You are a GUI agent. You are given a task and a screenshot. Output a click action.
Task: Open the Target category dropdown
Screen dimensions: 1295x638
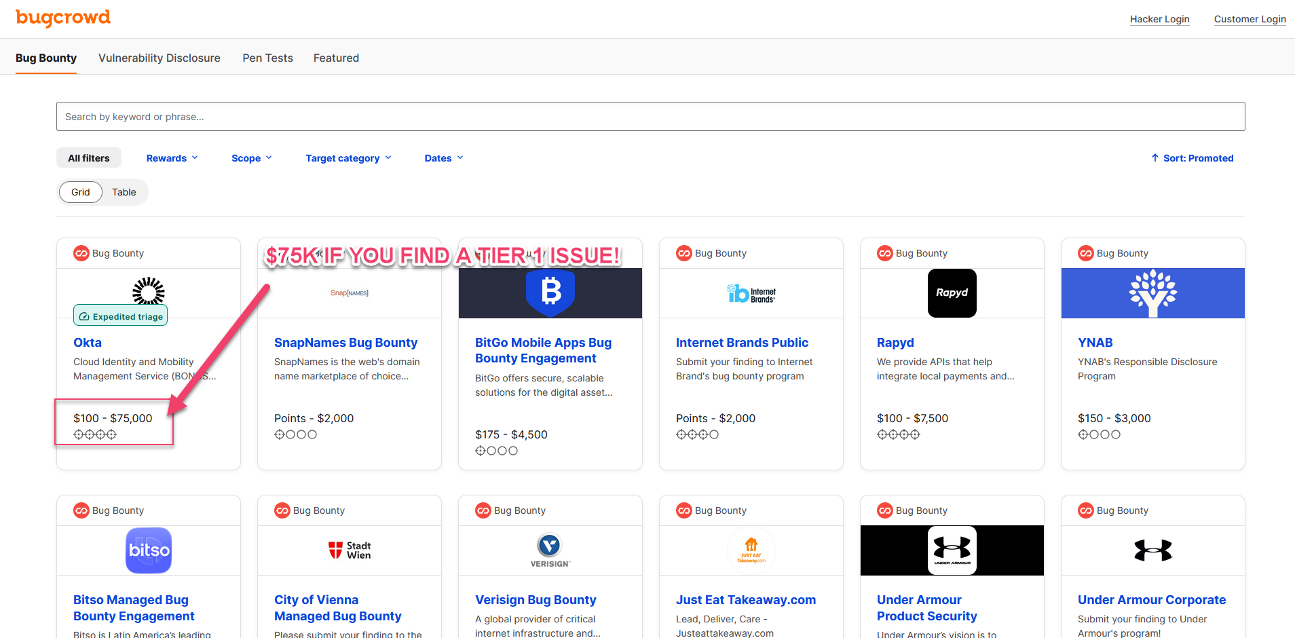[x=349, y=158]
